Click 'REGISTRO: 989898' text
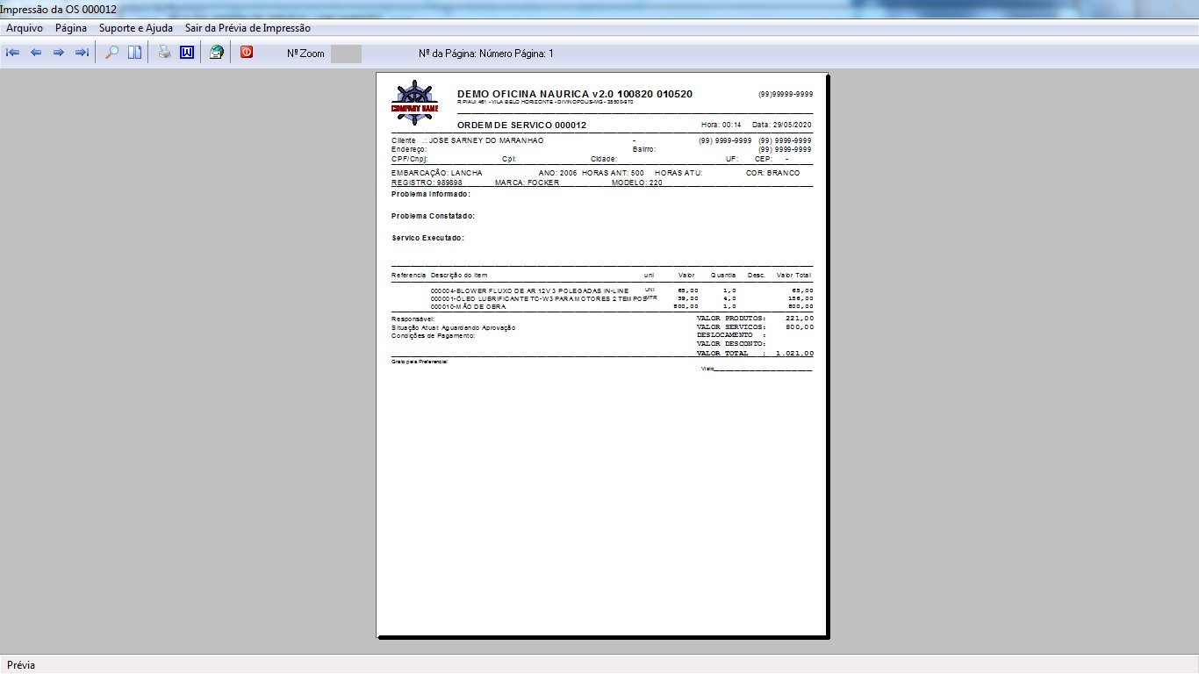The height and width of the screenshot is (674, 1199). (x=427, y=183)
